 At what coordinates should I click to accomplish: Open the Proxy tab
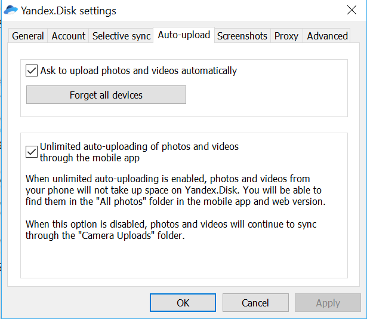click(286, 36)
